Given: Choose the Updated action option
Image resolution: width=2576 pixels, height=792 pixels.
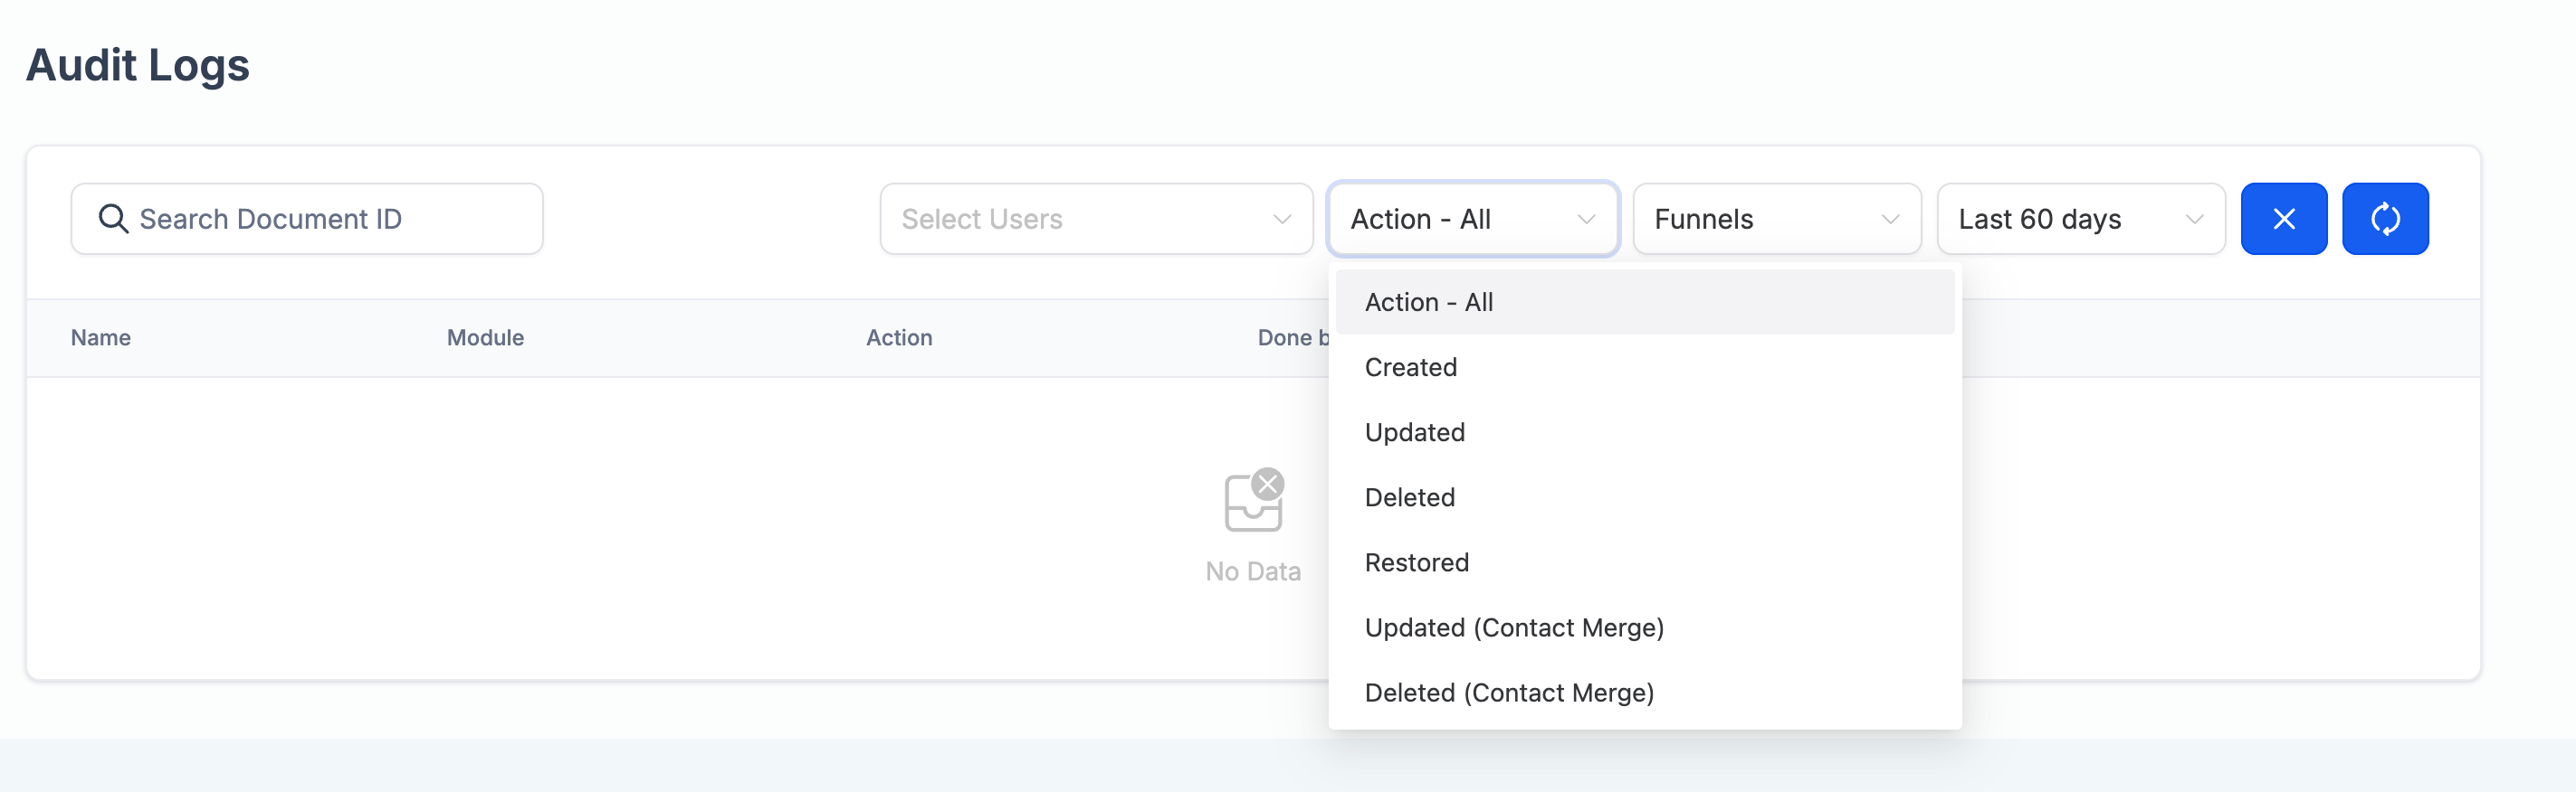Looking at the screenshot, I should 1415,432.
